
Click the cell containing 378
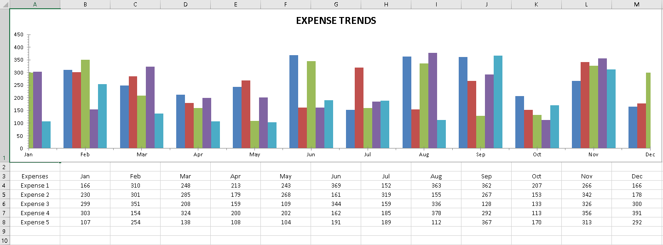pos(436,213)
